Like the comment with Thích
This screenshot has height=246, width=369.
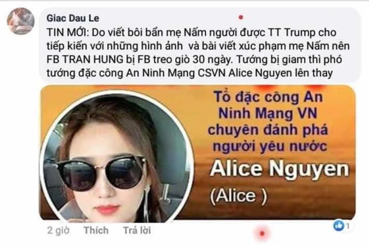96,230
